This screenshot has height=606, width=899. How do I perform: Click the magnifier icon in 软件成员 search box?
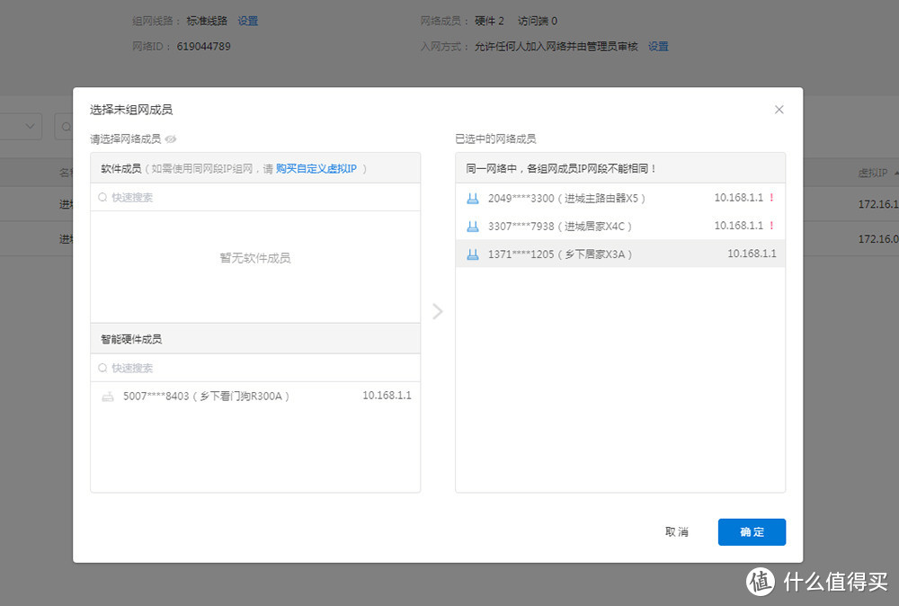102,197
